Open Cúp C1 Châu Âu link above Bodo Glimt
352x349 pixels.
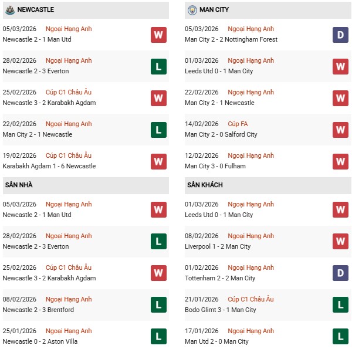(251, 299)
